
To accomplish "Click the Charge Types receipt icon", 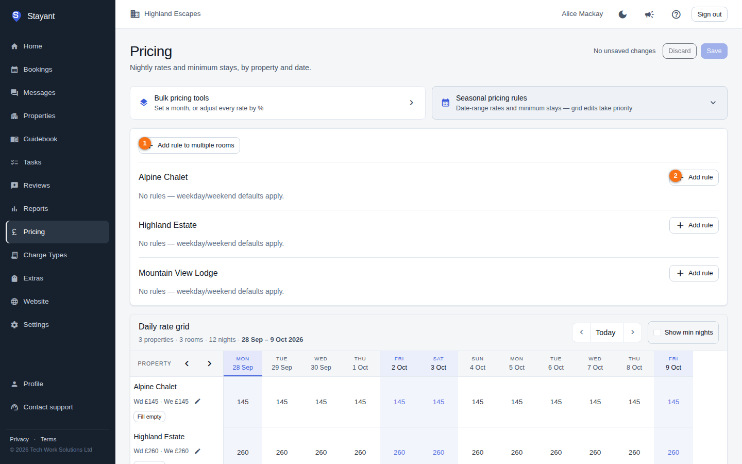I will (14, 255).
